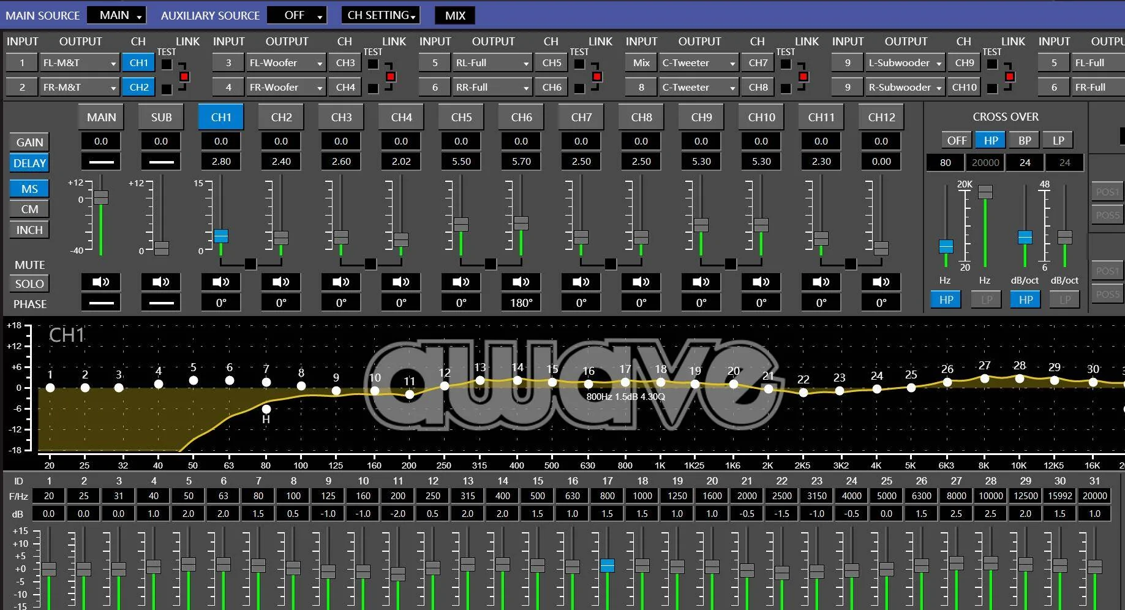The width and height of the screenshot is (1125, 610).
Task: Select EQ point 11 on the curve graph
Action: tap(410, 394)
